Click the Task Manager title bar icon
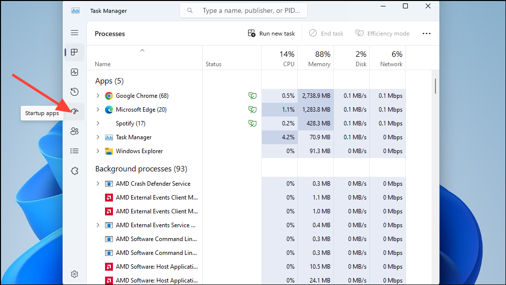 click(x=75, y=11)
